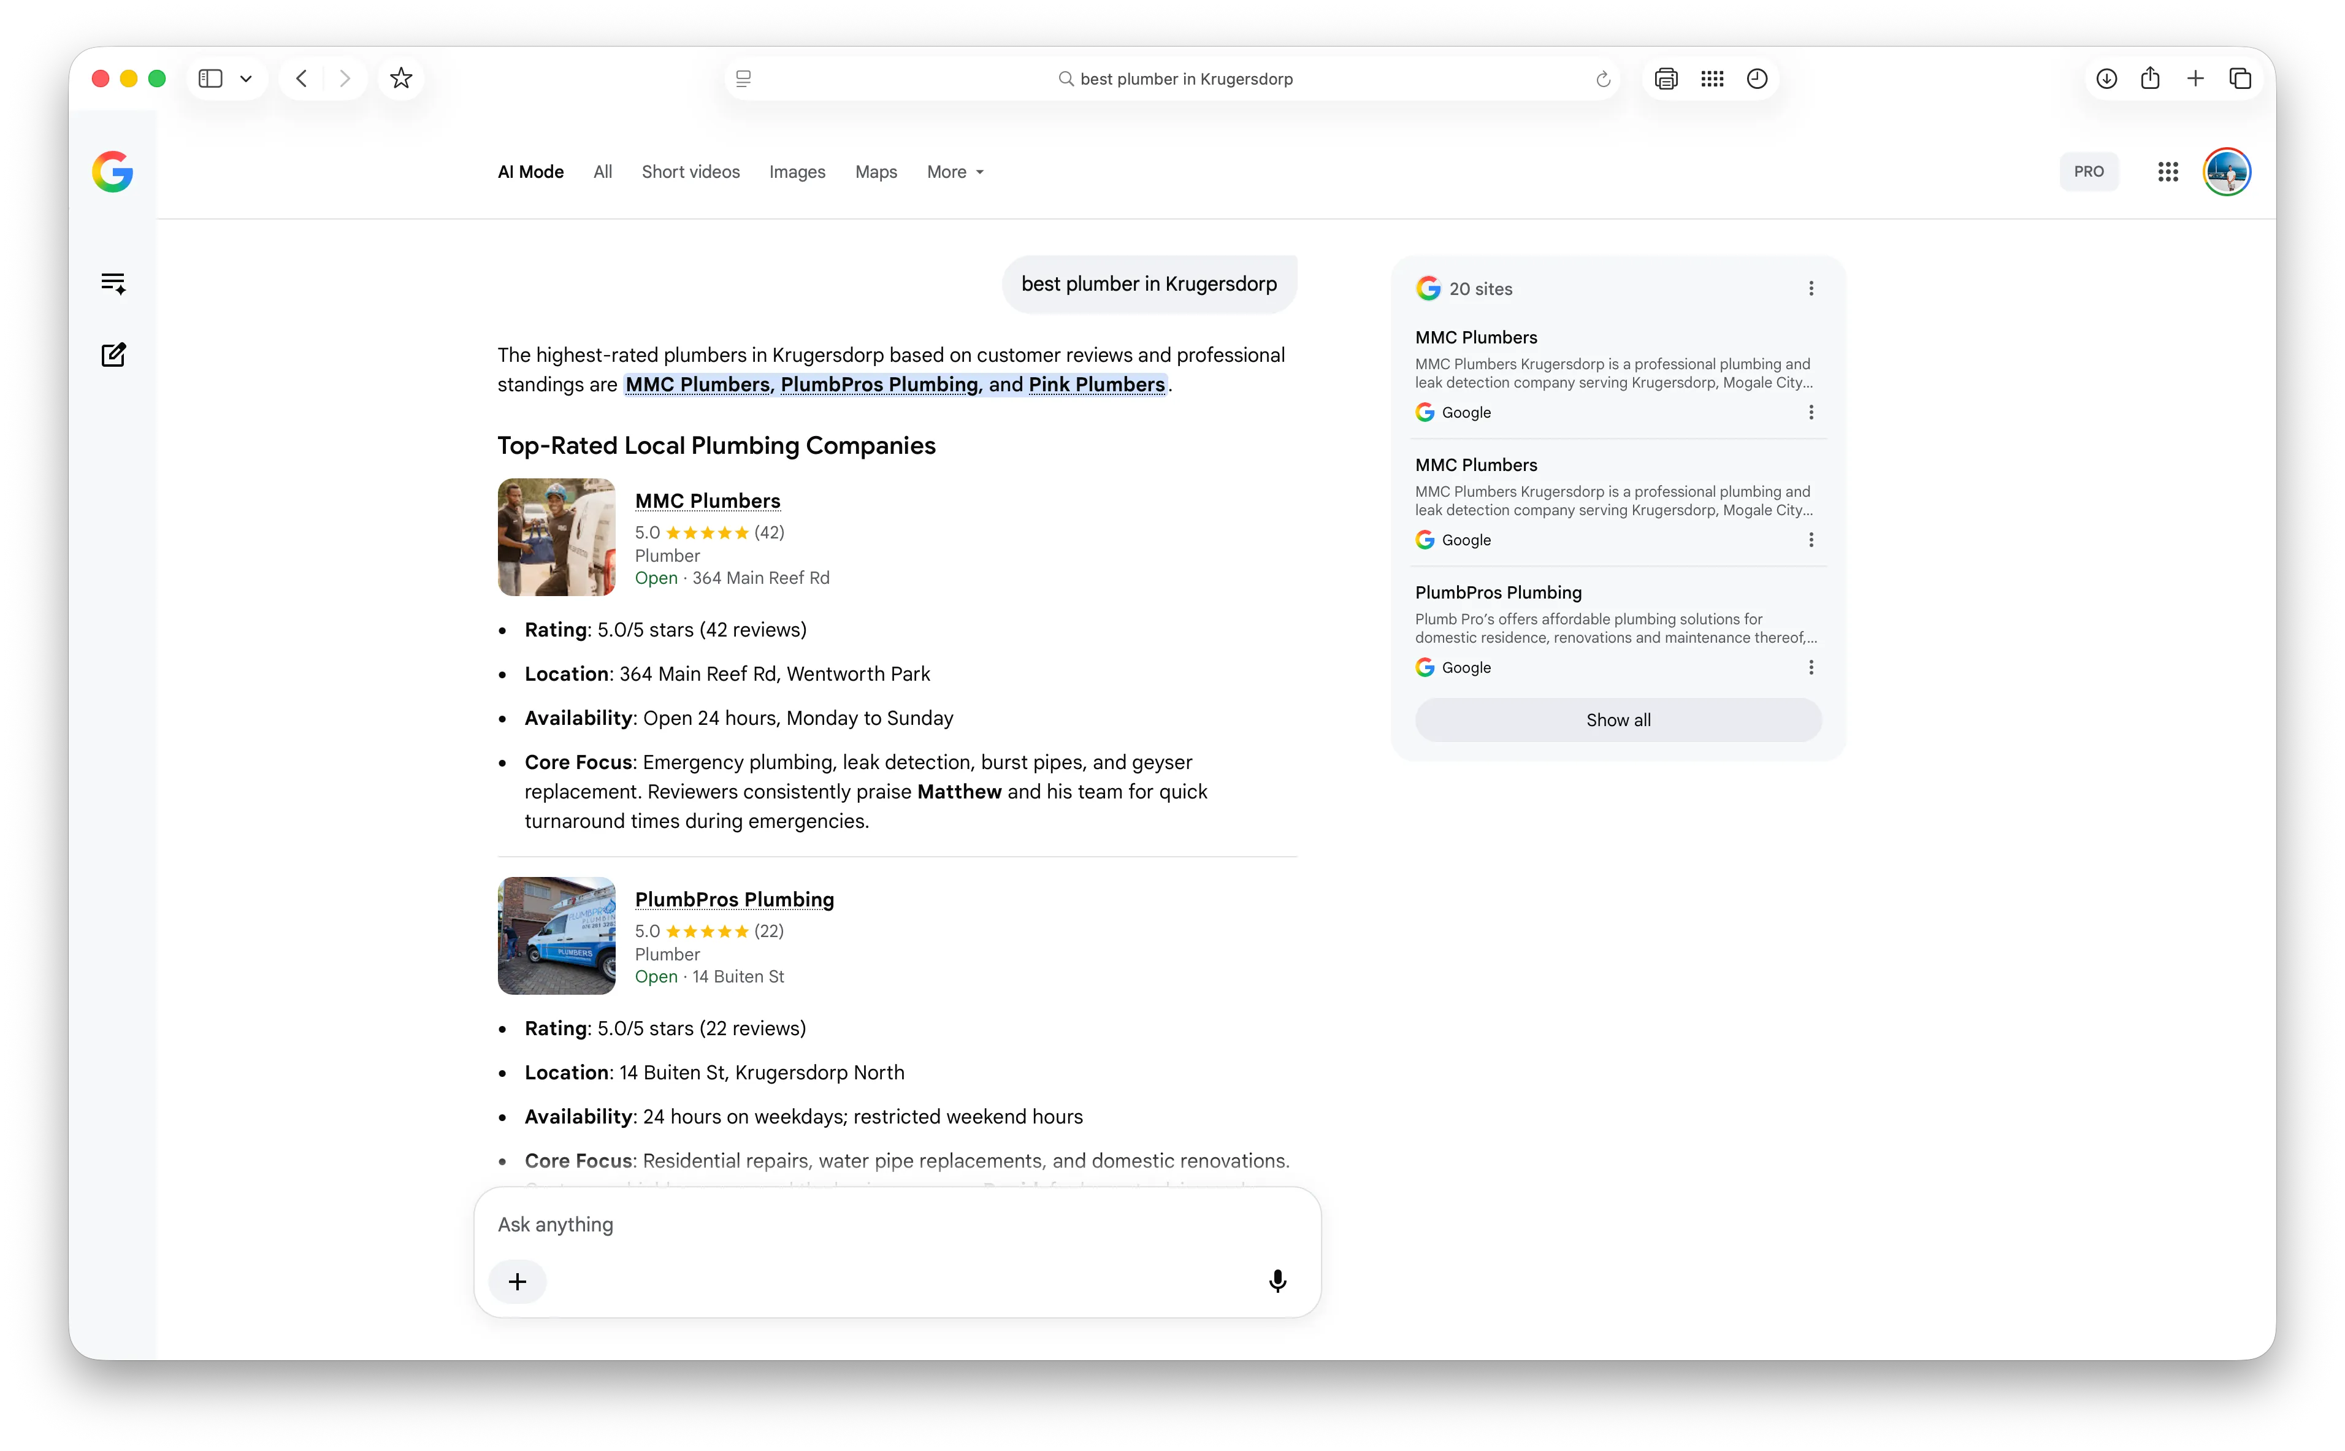Expand the sidebar options chevron

[246, 78]
